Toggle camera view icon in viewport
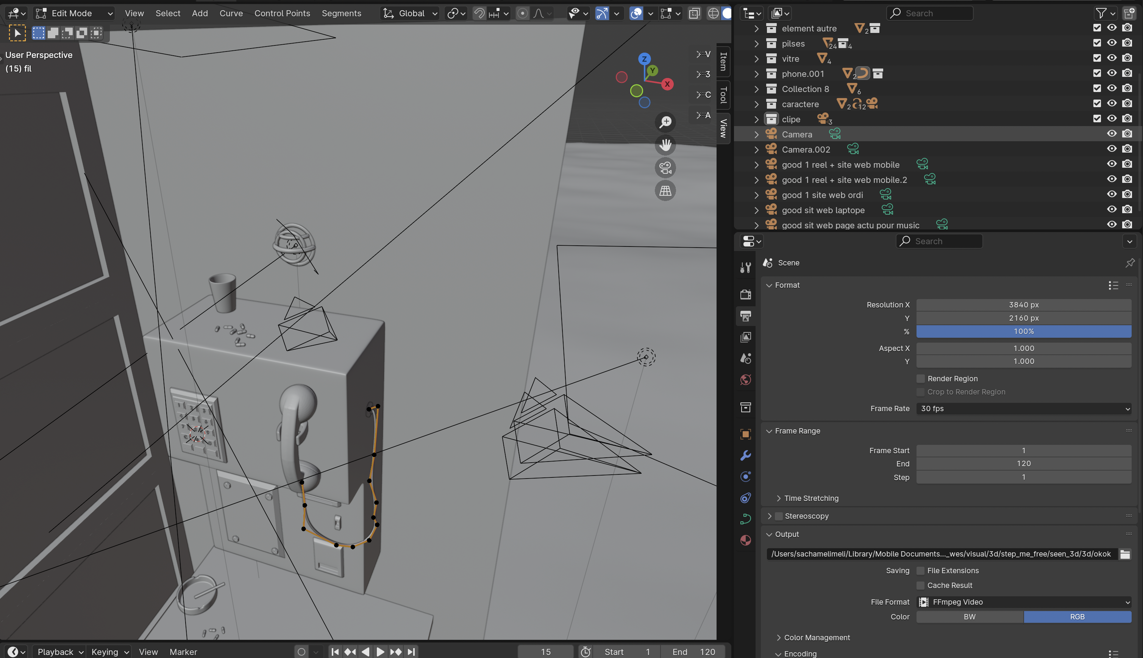This screenshot has width=1143, height=658. [x=665, y=168]
